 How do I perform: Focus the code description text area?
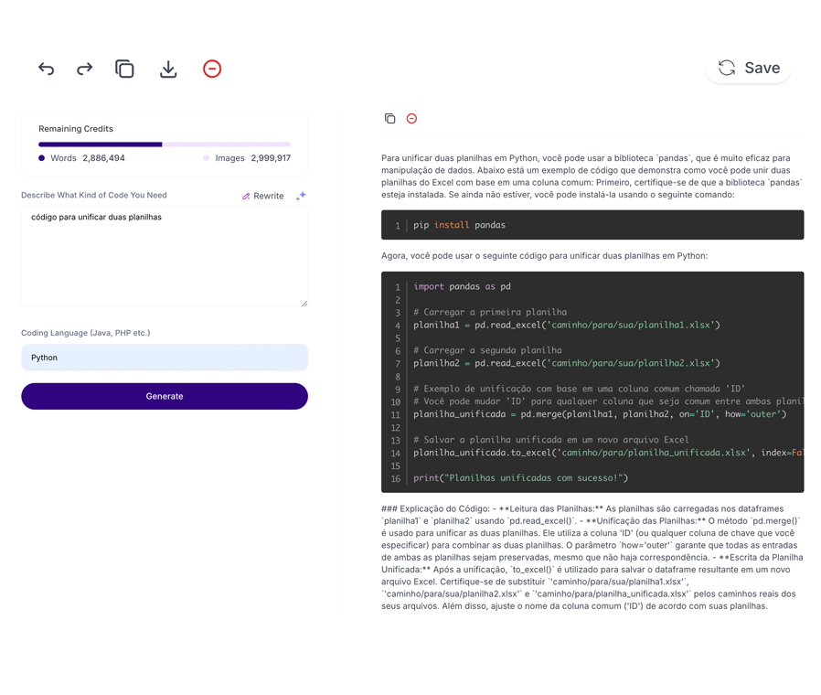(165, 256)
